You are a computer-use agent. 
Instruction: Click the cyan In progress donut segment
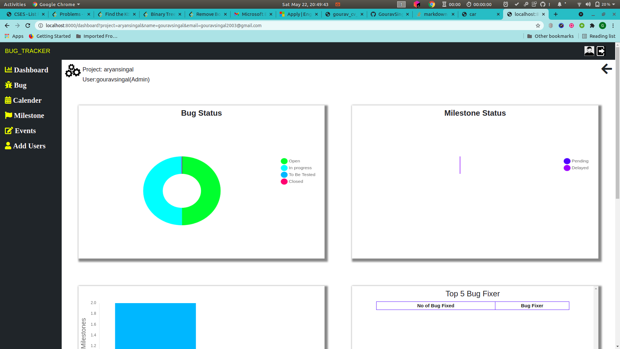[x=153, y=191]
